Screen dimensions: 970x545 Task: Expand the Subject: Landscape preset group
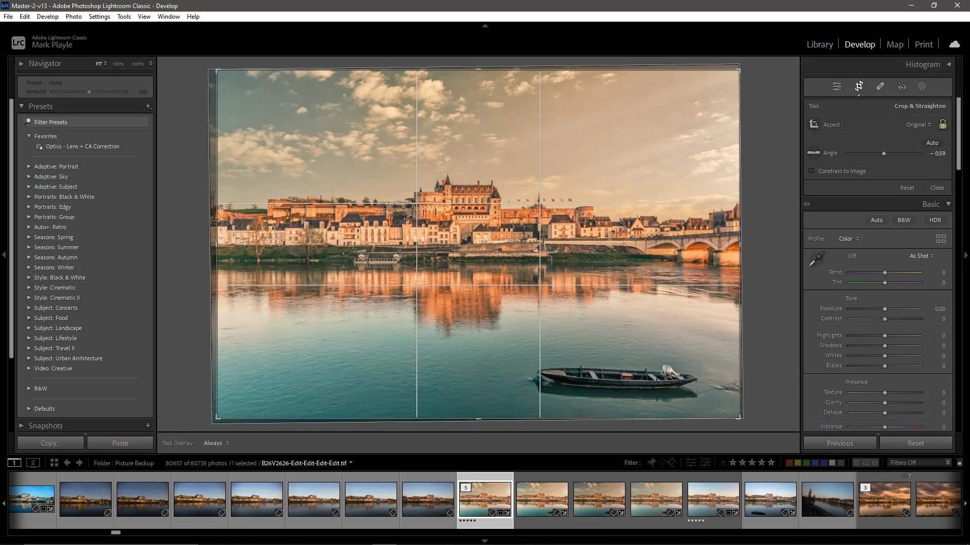(x=29, y=328)
